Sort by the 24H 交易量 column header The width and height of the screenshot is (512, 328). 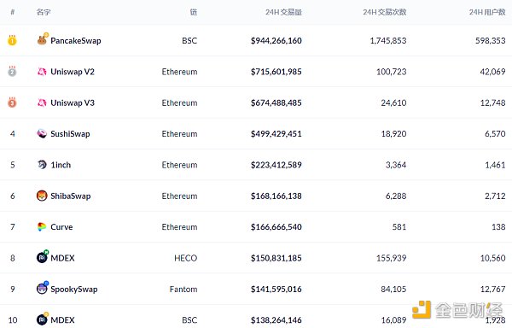pos(283,12)
